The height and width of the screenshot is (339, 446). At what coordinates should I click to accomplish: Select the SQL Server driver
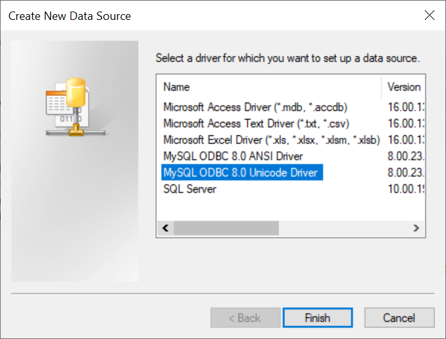click(190, 189)
